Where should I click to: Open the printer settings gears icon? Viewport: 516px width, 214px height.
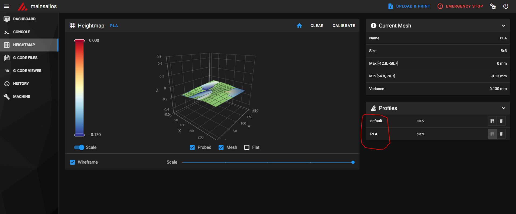(x=493, y=6)
